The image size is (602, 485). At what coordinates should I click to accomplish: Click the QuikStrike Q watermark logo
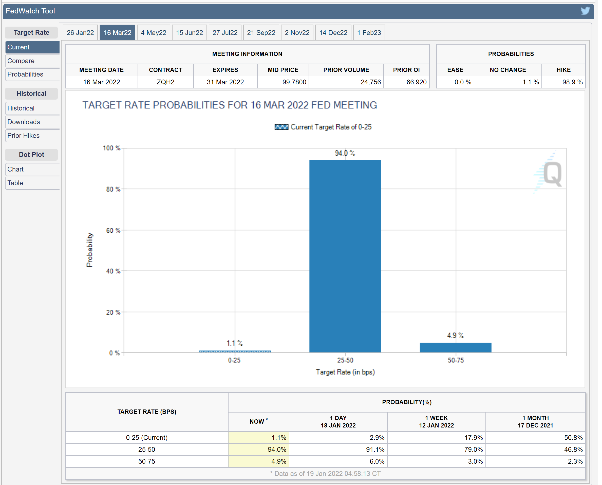click(x=552, y=174)
